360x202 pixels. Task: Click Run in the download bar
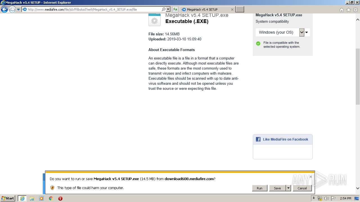[x=260, y=188]
